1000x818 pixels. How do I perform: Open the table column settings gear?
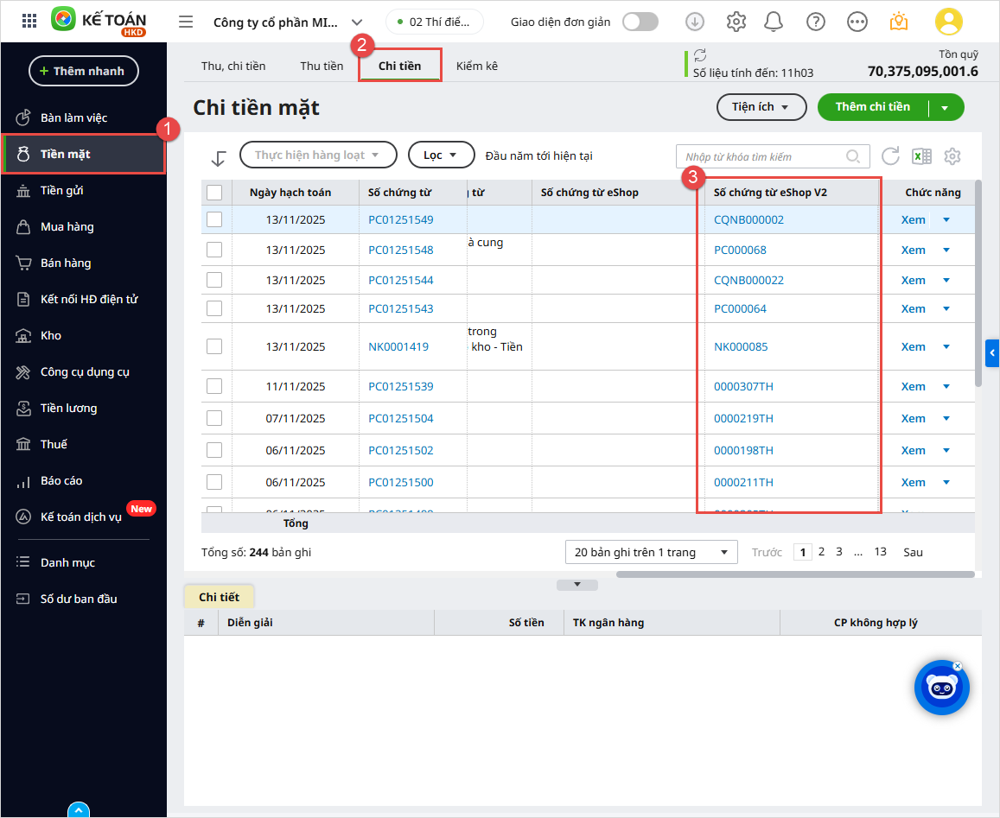click(952, 156)
